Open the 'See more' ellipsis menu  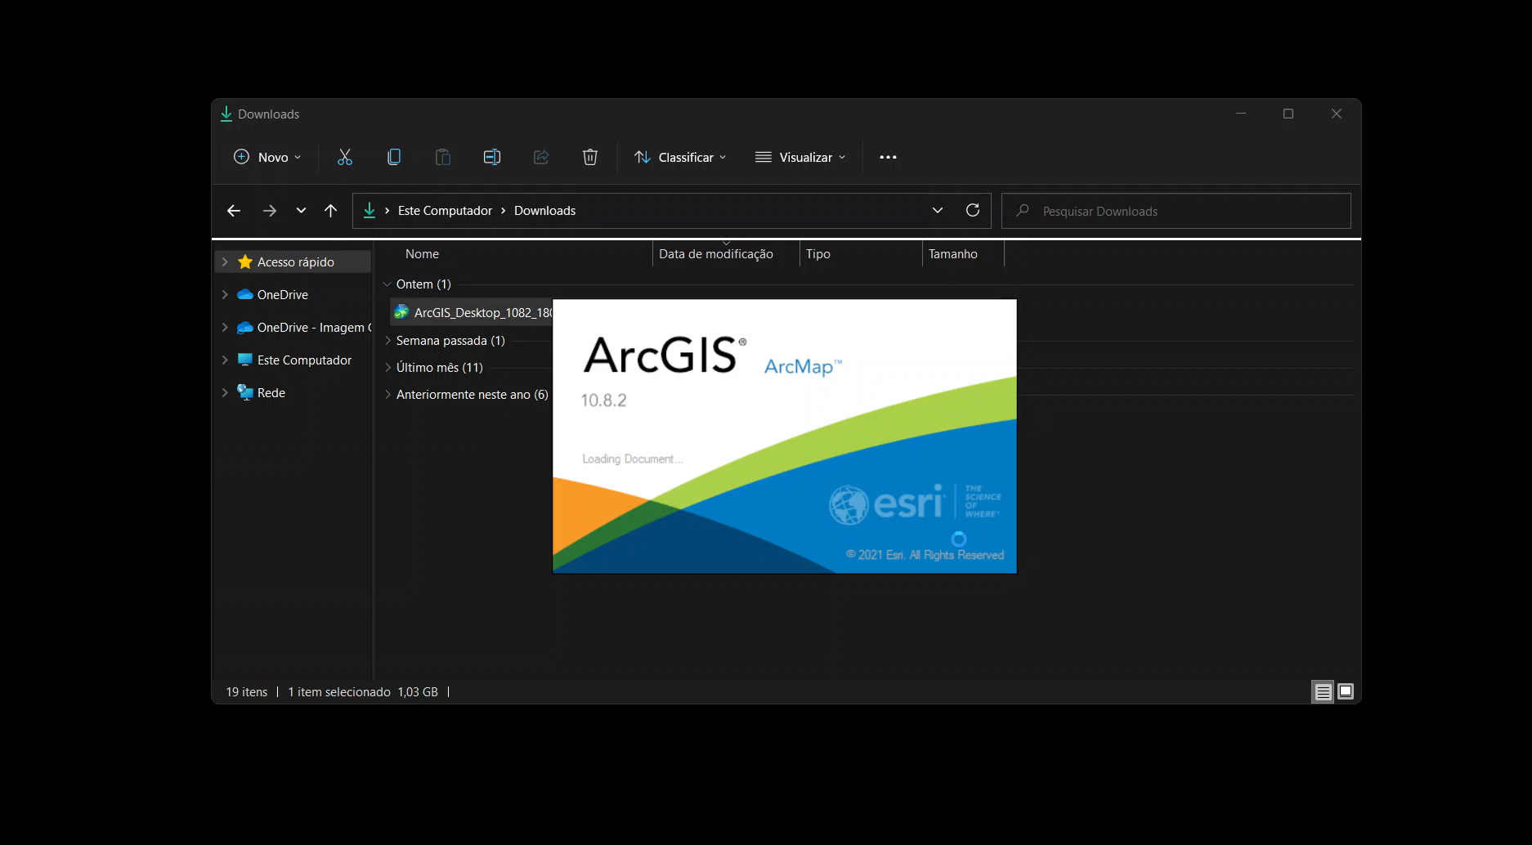(x=887, y=157)
